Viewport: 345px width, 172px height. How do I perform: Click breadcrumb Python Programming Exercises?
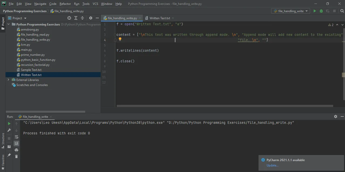coord(25,11)
